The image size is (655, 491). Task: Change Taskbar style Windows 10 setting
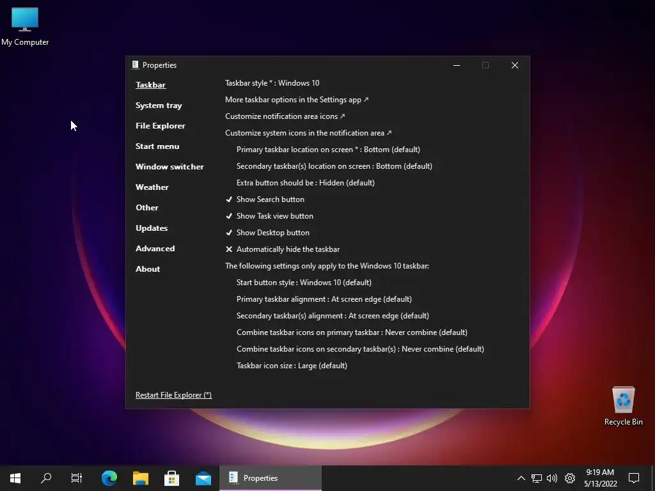click(x=272, y=83)
